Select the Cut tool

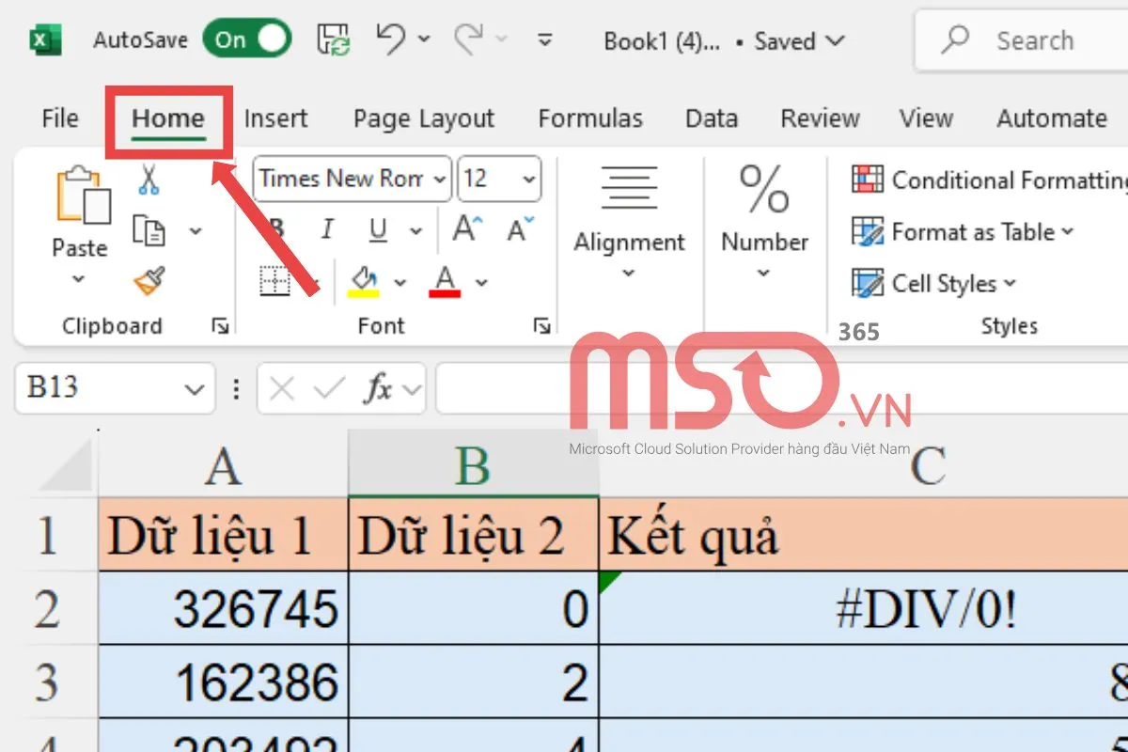tap(148, 177)
